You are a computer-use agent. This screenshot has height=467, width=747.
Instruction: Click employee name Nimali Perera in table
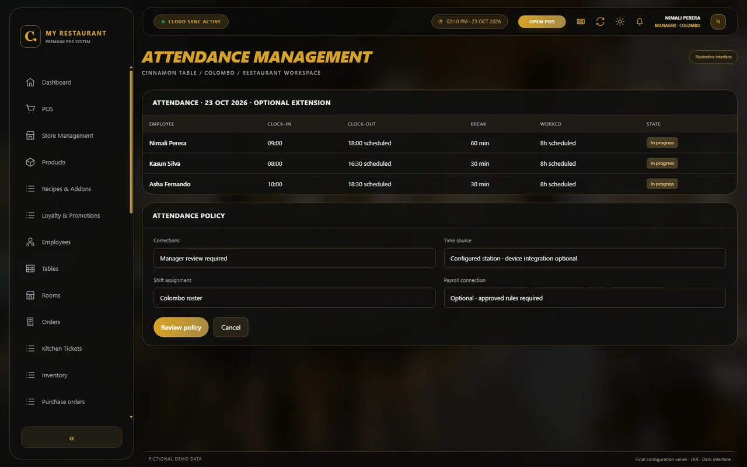pos(167,143)
